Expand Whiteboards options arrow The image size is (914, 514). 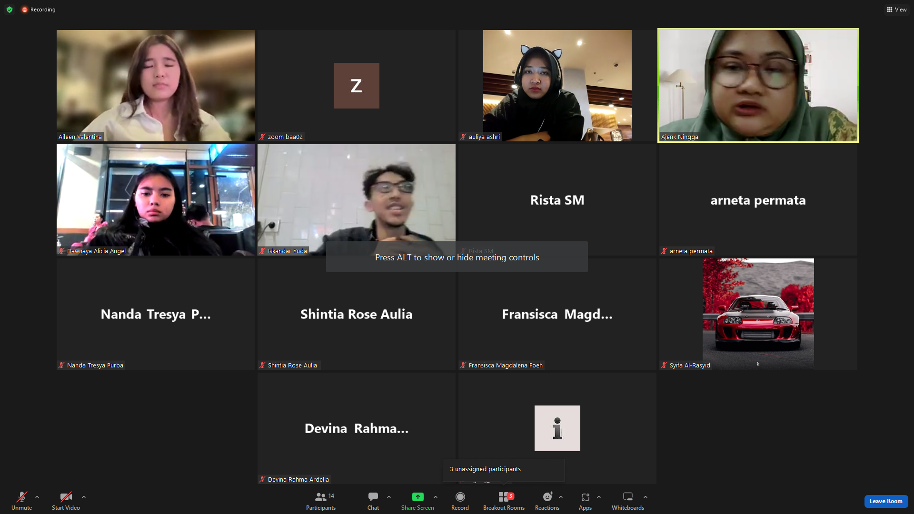646,497
